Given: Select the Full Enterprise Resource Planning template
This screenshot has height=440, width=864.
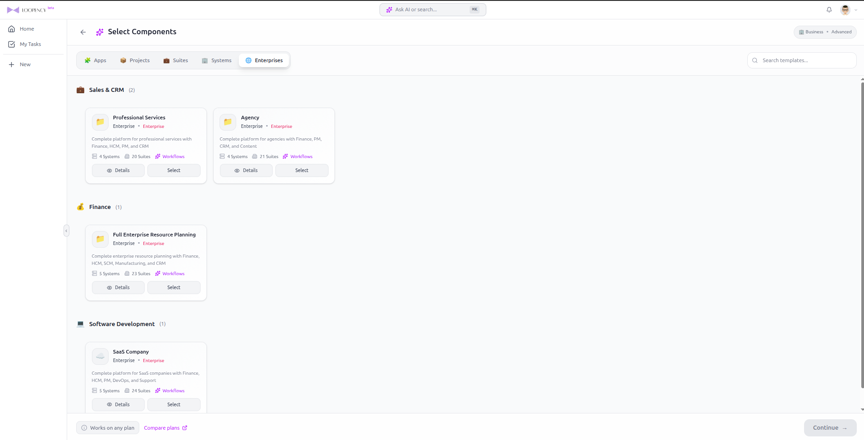Looking at the screenshot, I should click(174, 287).
